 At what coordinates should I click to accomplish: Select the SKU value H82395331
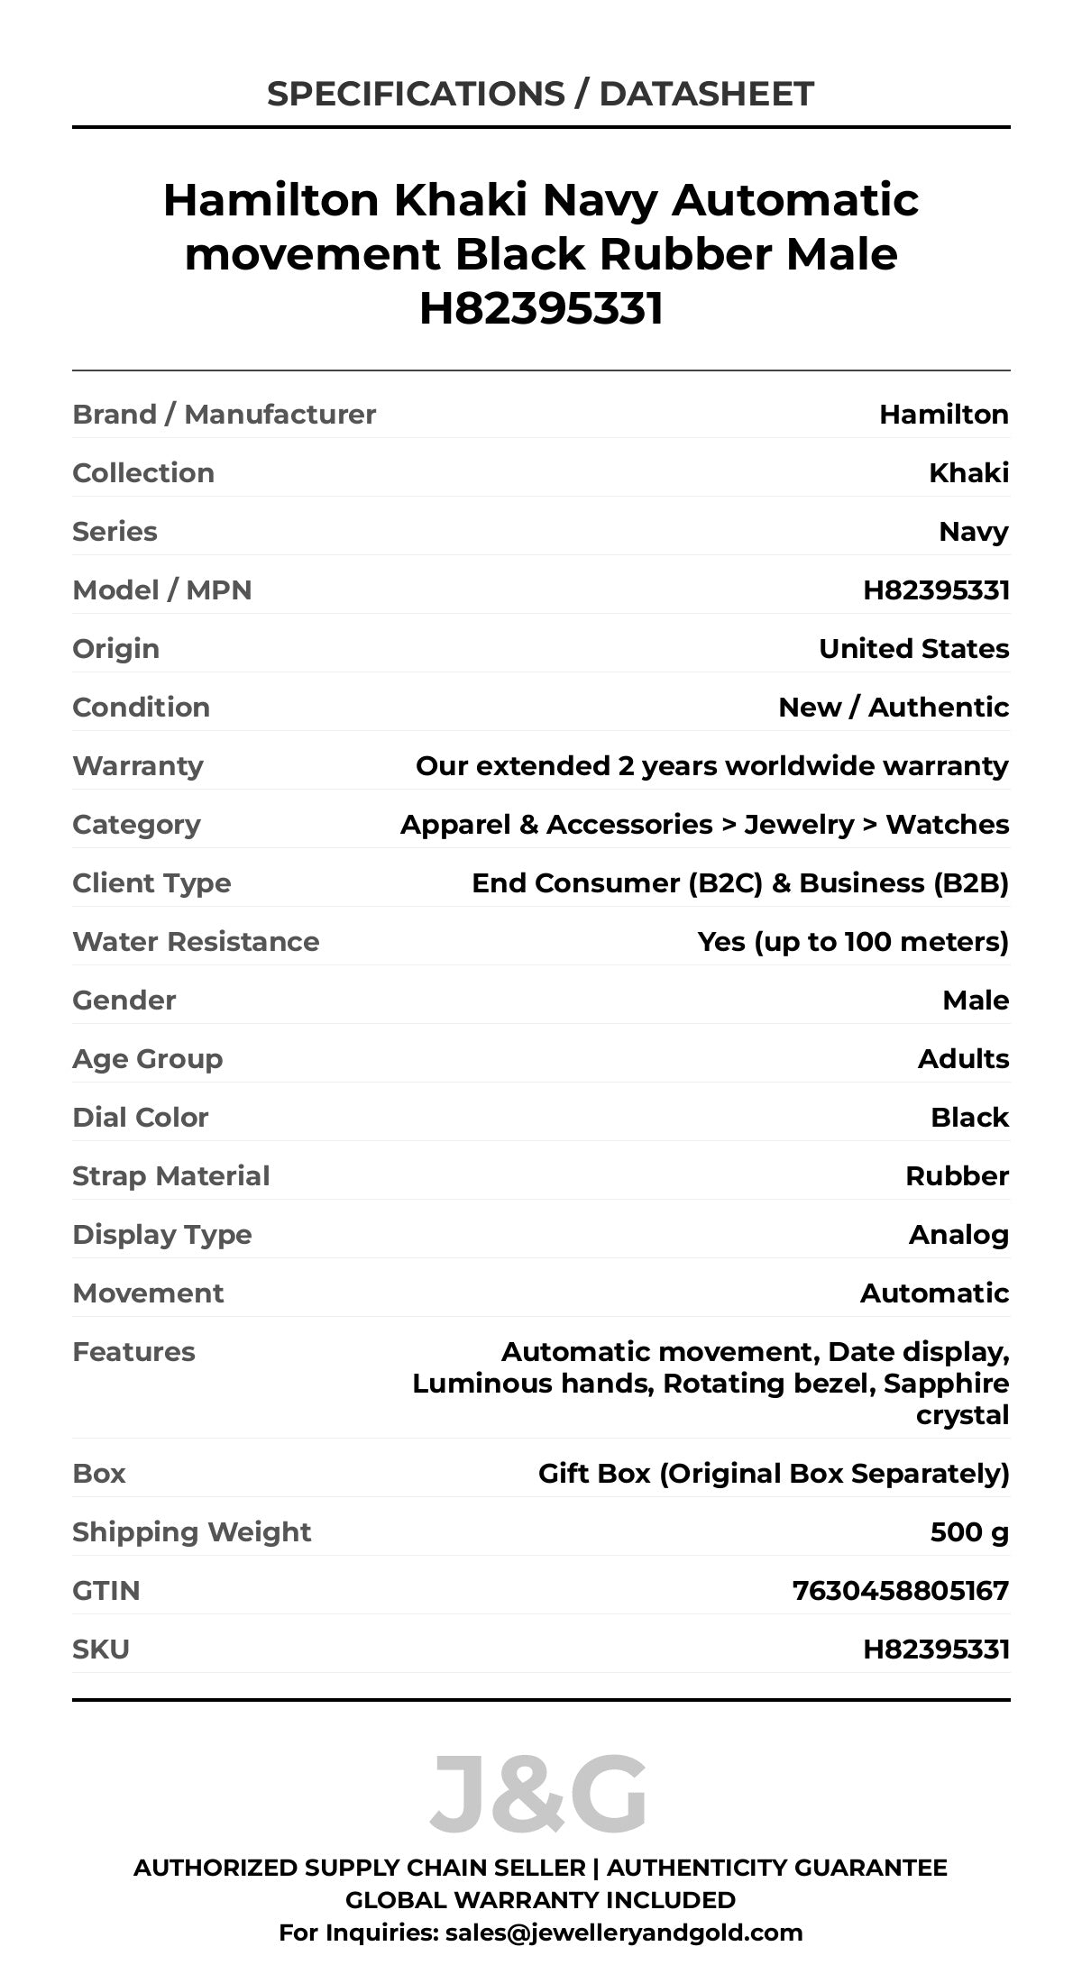click(x=936, y=1649)
